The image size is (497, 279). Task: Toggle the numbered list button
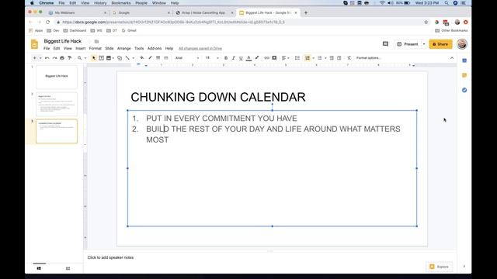click(308, 58)
